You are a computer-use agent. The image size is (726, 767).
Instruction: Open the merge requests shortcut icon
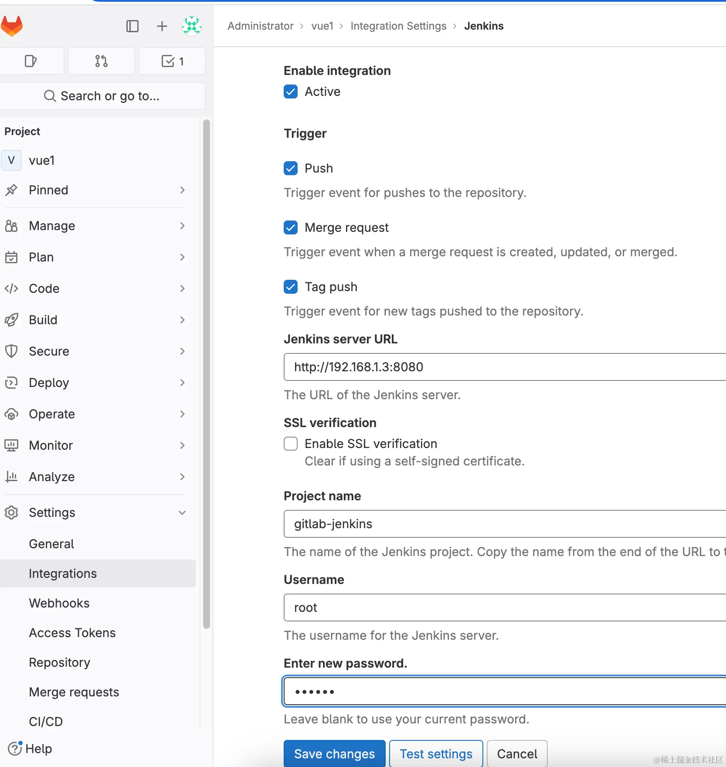101,61
